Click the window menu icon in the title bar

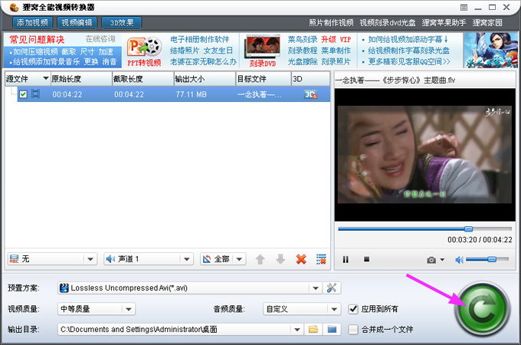click(464, 8)
